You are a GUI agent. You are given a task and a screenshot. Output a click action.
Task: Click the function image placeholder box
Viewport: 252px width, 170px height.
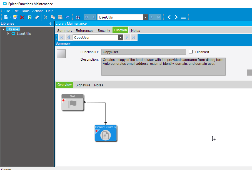[x=61, y=54]
